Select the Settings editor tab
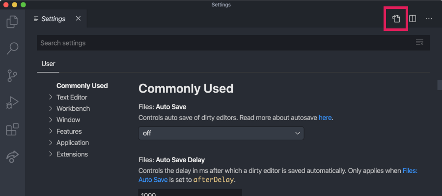This screenshot has width=442, height=196. (x=56, y=19)
